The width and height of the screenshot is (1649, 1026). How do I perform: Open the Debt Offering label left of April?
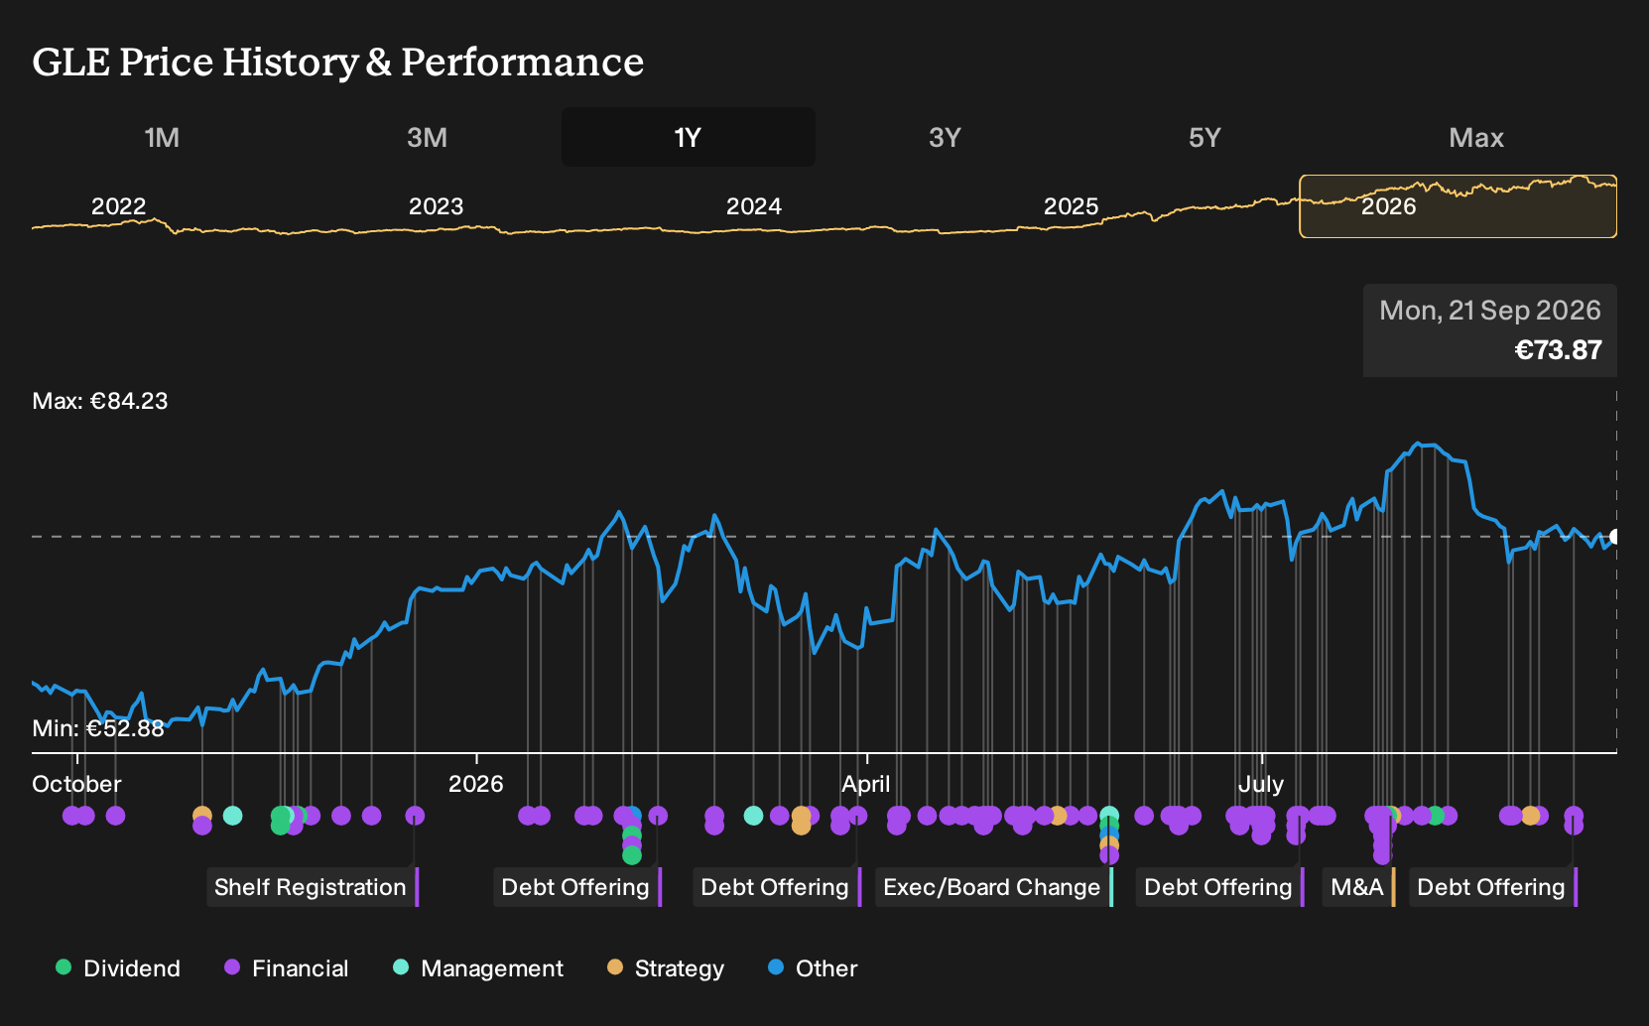click(x=776, y=887)
